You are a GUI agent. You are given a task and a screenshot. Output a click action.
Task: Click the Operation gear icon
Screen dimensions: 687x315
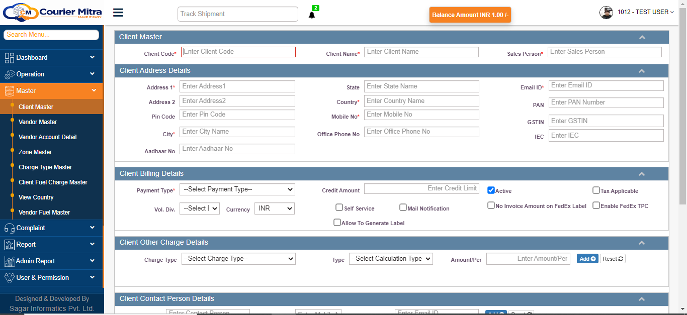(9, 74)
